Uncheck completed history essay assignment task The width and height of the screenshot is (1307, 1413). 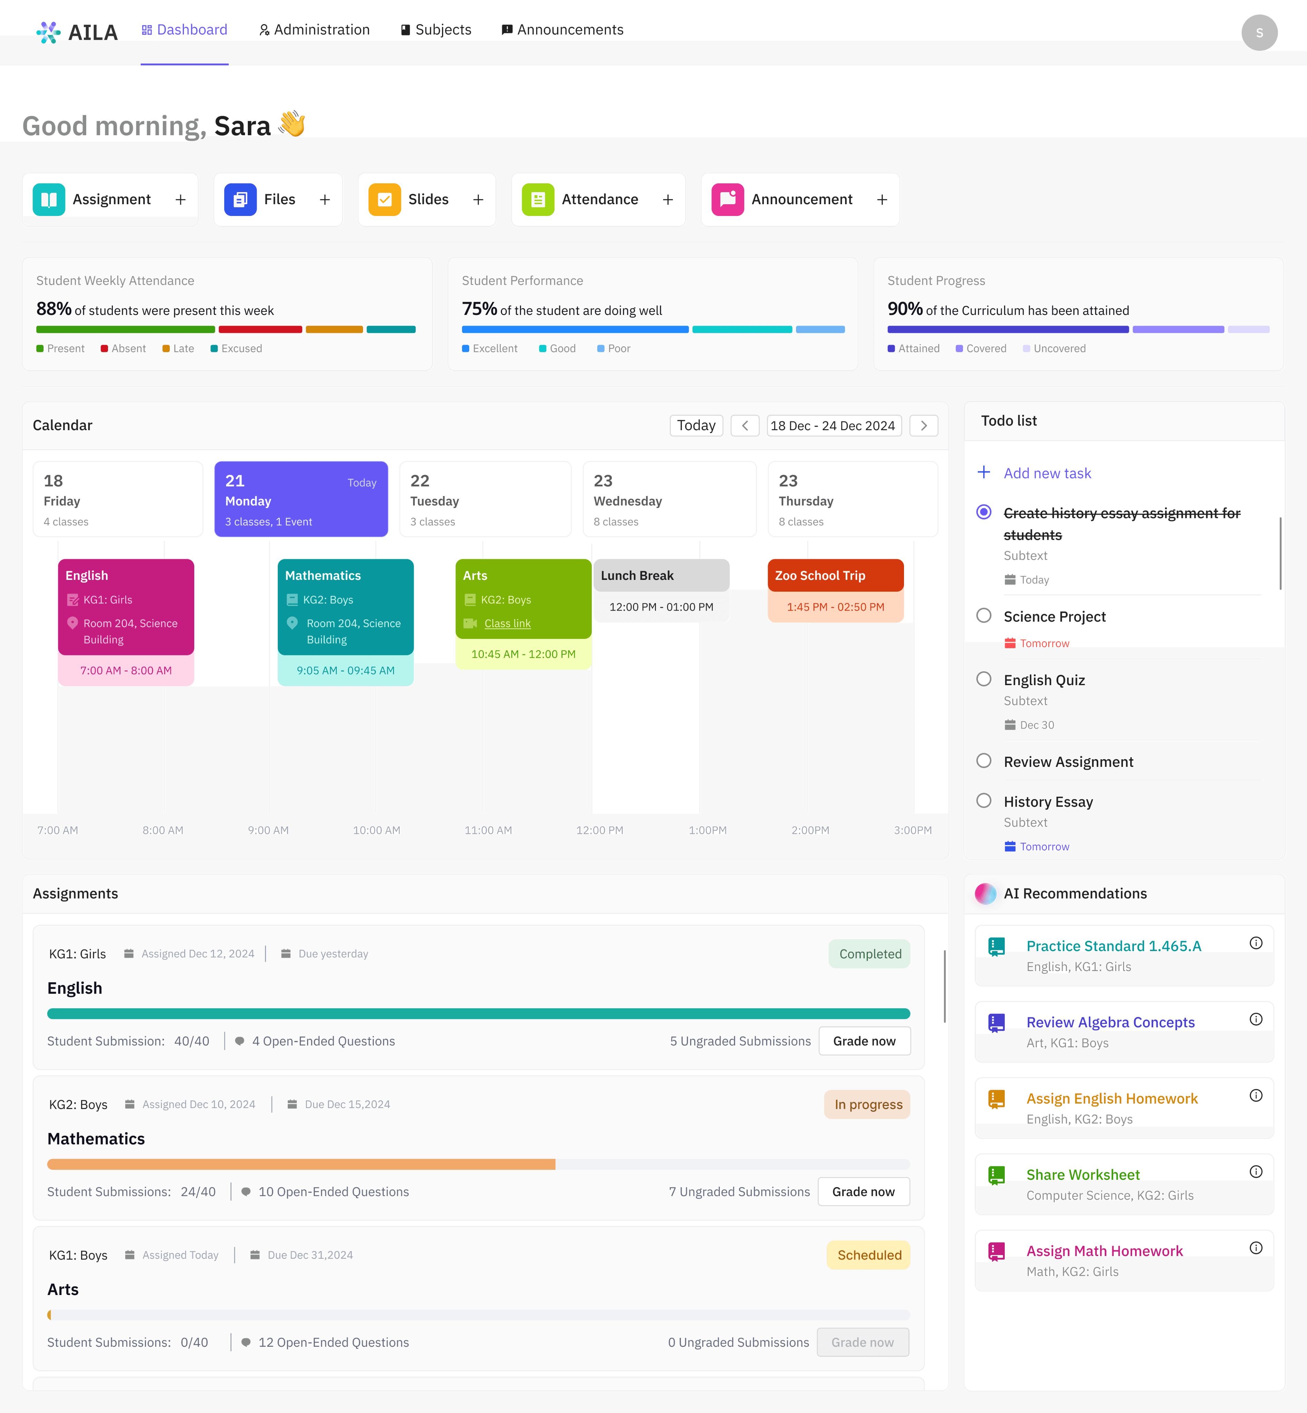[x=983, y=512]
